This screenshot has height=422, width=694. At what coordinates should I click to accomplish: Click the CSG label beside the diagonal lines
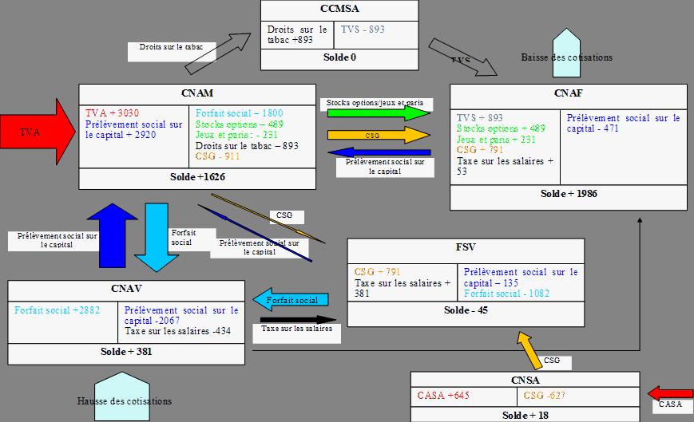pyautogui.click(x=284, y=215)
